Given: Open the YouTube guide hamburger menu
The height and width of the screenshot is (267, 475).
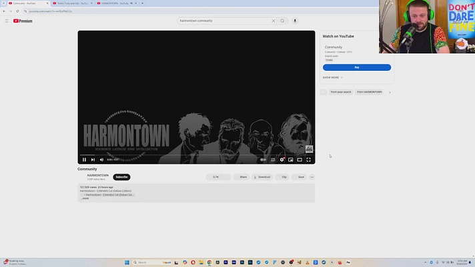Looking at the screenshot, I should pos(7,21).
